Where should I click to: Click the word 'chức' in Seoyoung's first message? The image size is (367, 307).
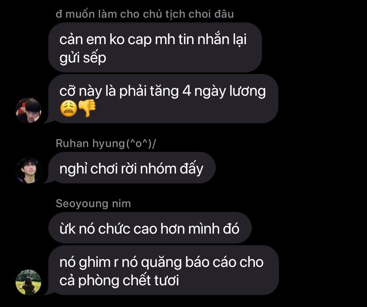coord(114,229)
